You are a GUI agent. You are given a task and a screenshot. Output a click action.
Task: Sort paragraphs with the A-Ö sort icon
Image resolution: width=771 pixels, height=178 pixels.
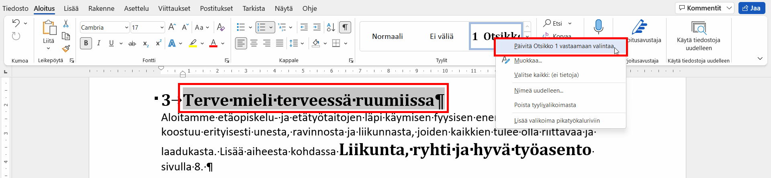(331, 27)
